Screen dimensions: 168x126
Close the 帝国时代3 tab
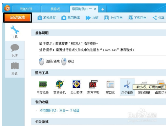coord(95,9)
